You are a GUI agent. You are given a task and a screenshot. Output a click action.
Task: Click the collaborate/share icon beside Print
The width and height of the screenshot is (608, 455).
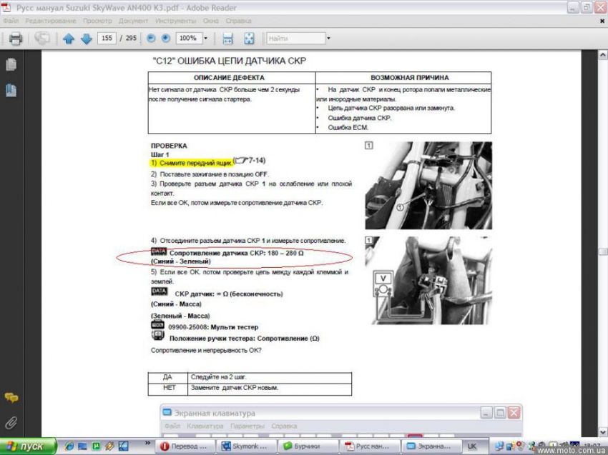point(42,39)
